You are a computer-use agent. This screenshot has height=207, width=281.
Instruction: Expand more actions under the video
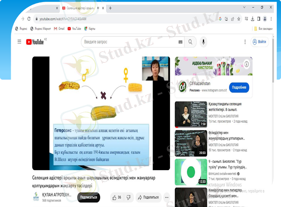(166, 197)
